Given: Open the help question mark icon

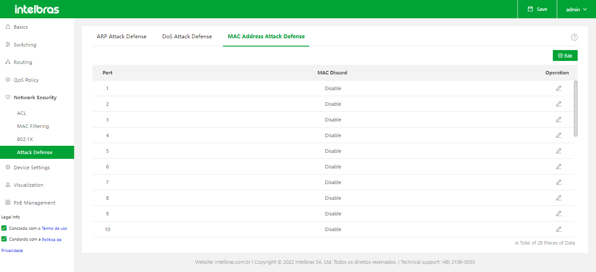Looking at the screenshot, I should 574,37.
